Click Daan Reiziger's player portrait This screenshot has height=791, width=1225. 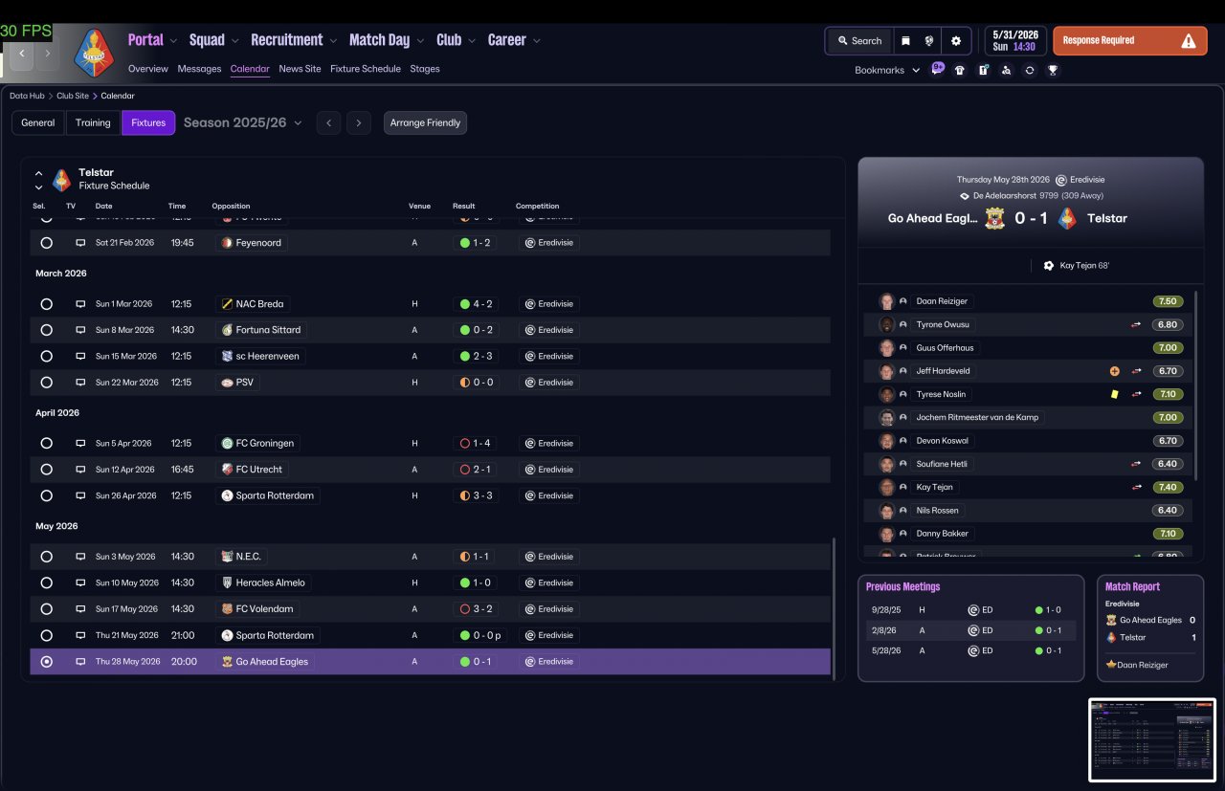point(886,301)
